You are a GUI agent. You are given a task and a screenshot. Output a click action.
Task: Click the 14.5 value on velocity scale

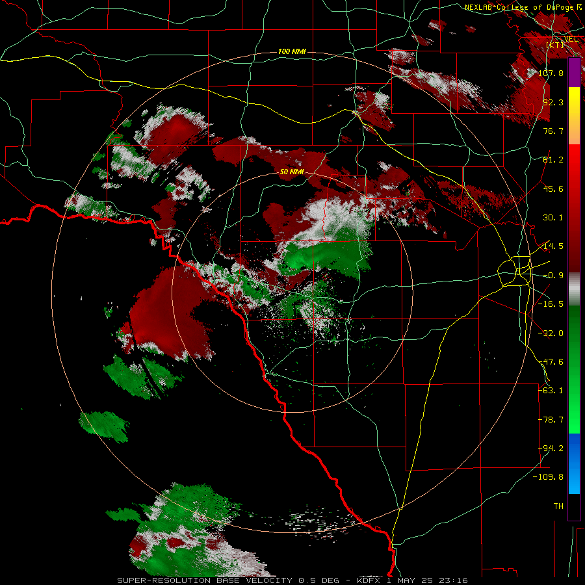coord(553,246)
